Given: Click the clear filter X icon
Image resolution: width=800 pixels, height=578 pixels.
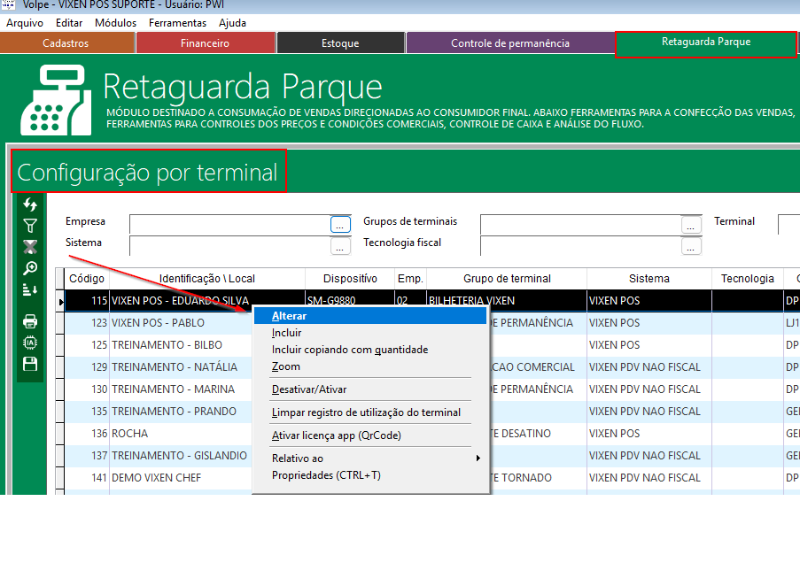Looking at the screenshot, I should pos(30,247).
